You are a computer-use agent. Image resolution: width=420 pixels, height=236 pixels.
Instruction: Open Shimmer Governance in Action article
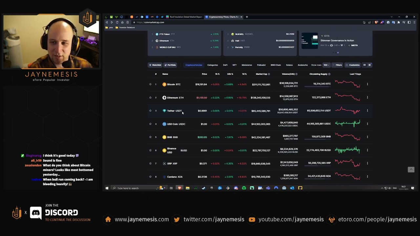[x=337, y=41]
